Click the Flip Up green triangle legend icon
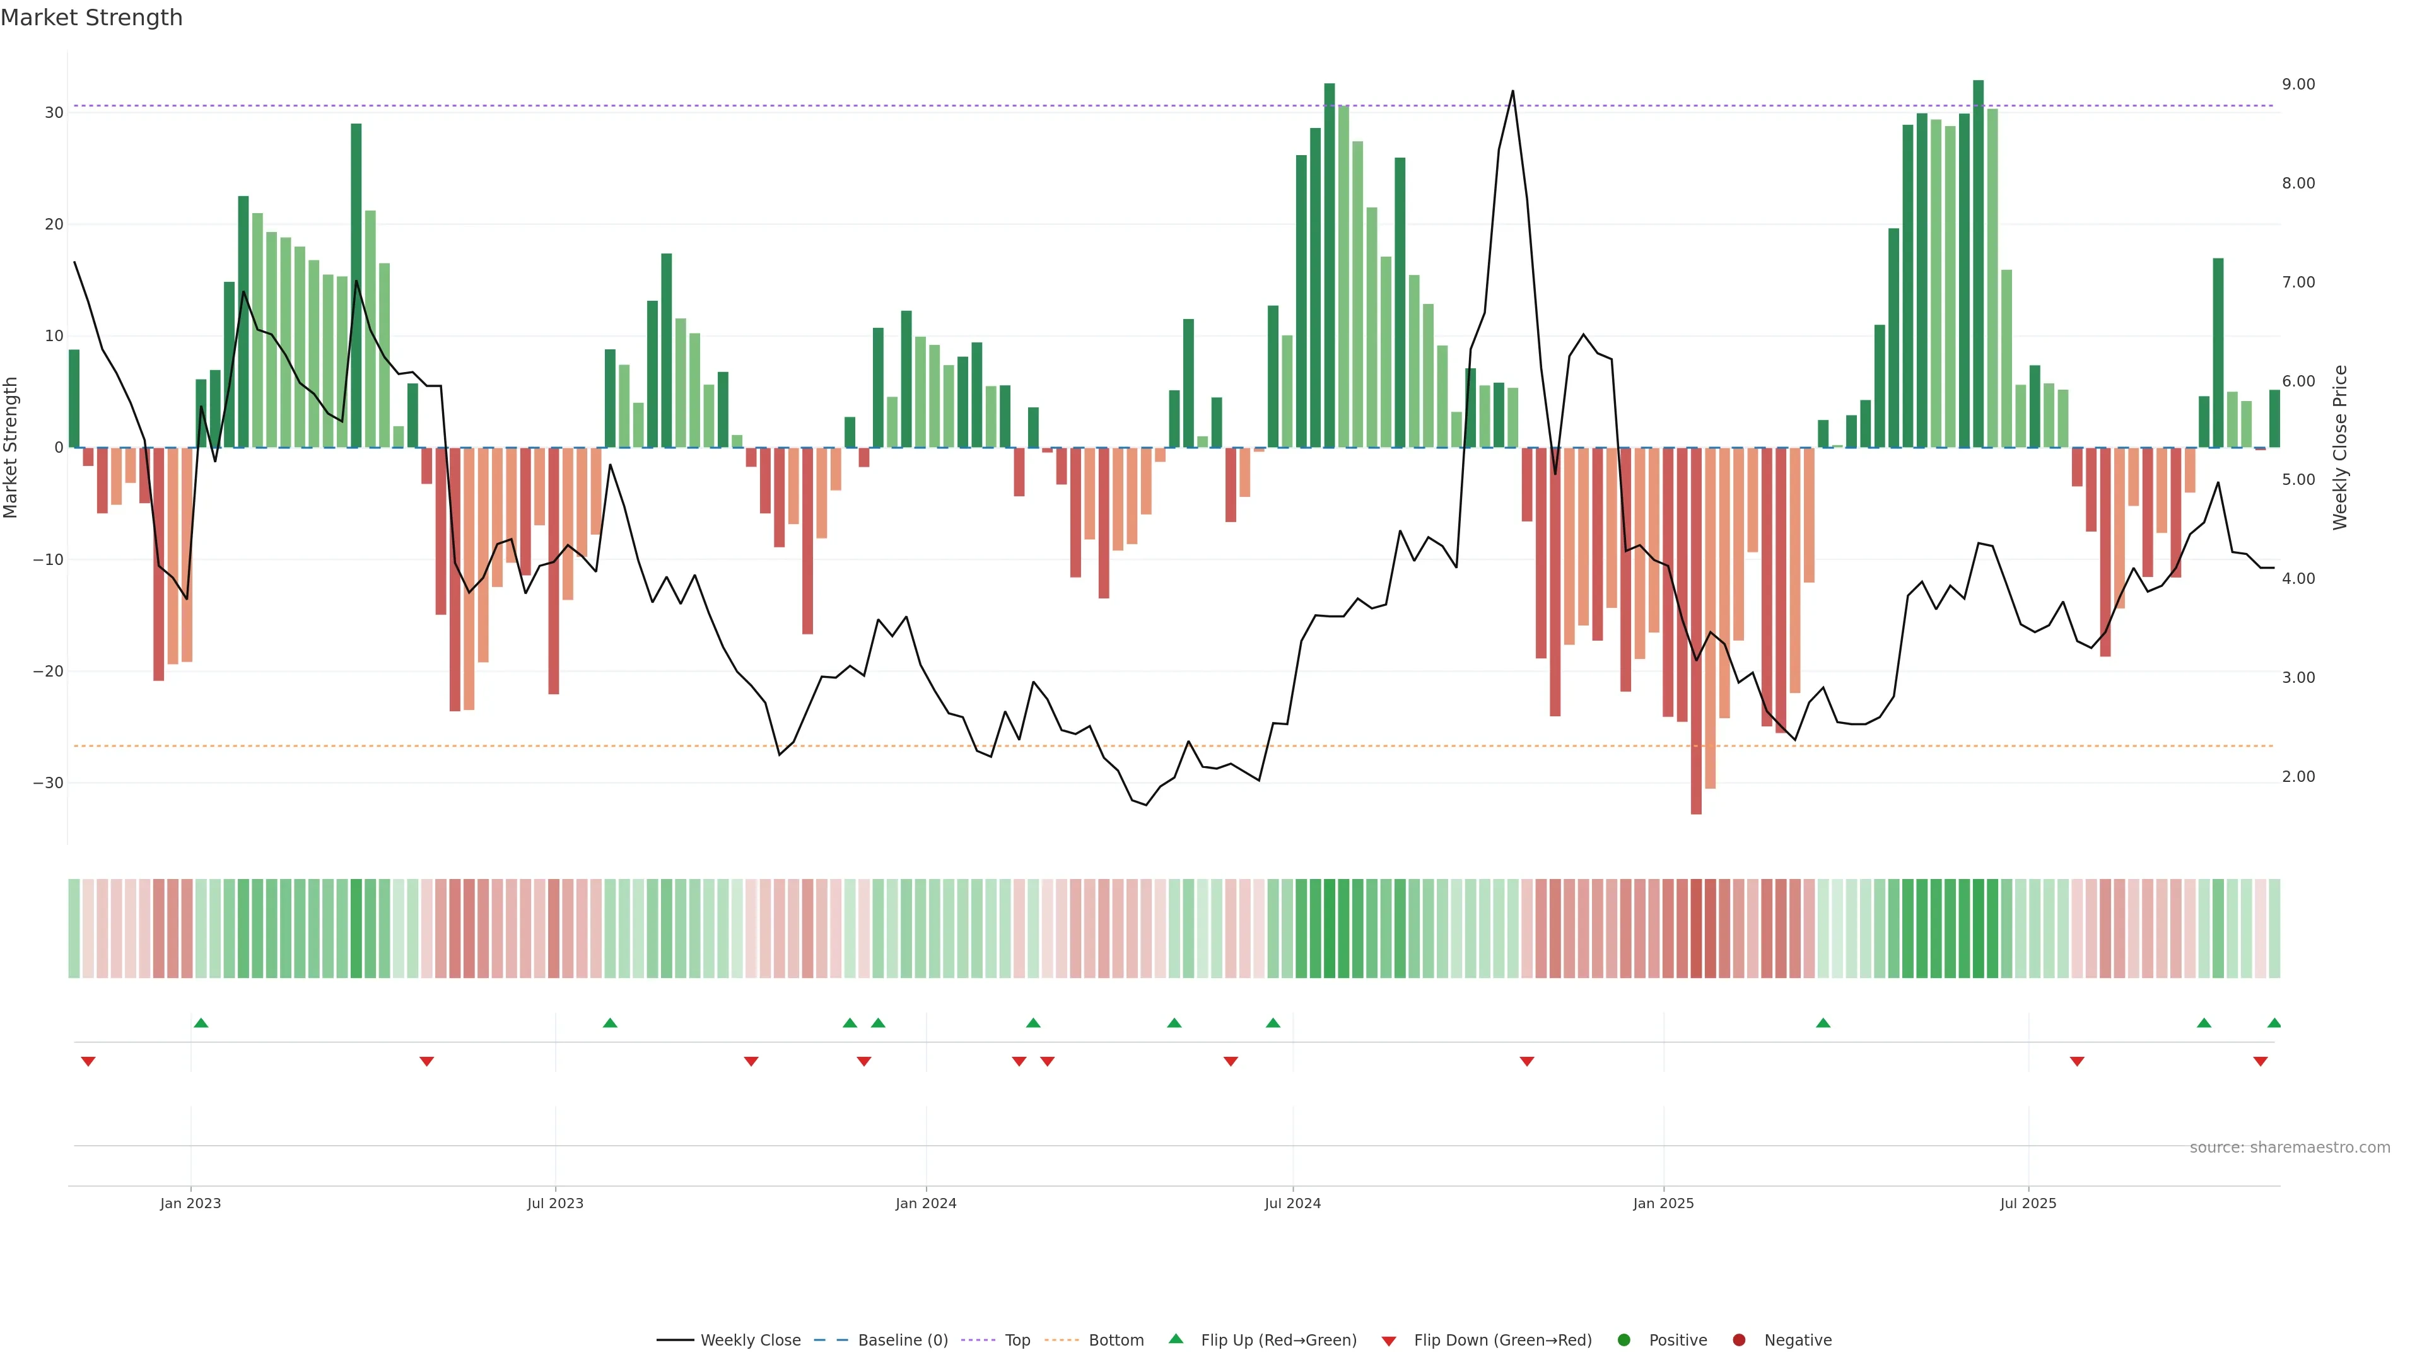This screenshot has height=1362, width=2422. [1175, 1339]
